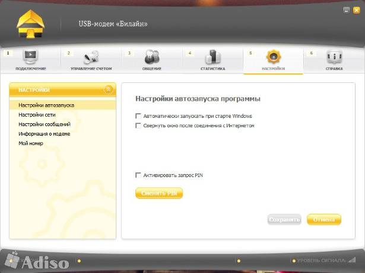This screenshot has width=365, height=273.
Task: Open the Статистика chart icon
Action: tap(212, 57)
